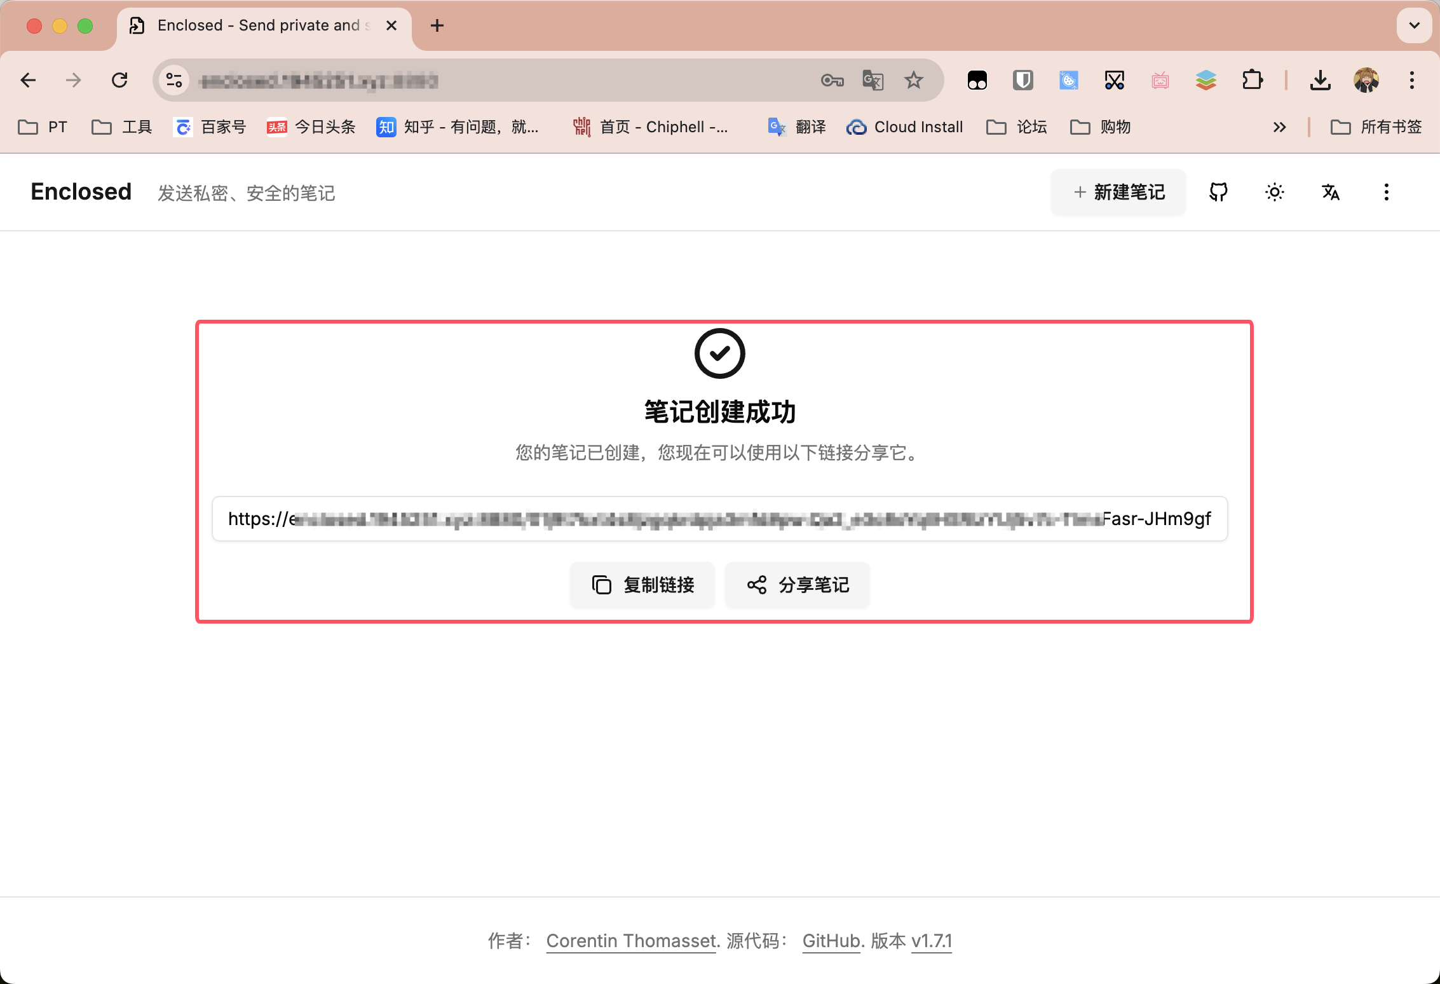The image size is (1440, 984).
Task: Open the 所有书签 folder
Action: point(1376,127)
